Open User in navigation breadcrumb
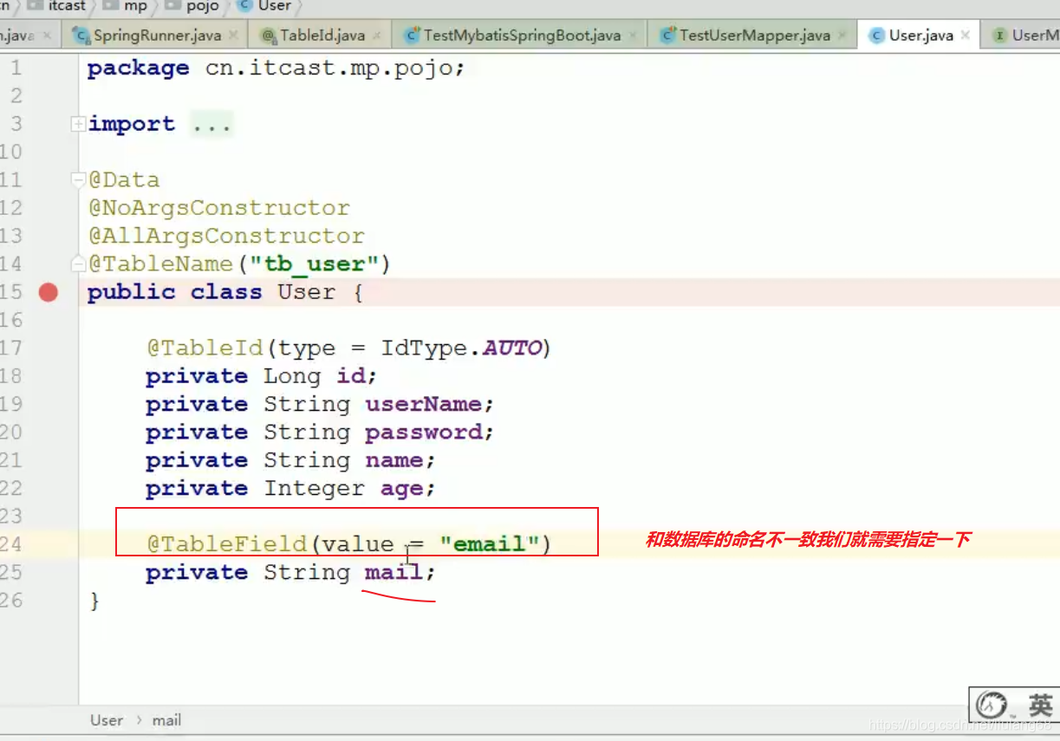Screen dimensions: 1060x741 click(x=274, y=5)
